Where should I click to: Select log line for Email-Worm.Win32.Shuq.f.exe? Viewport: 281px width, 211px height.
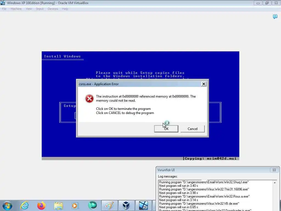(x=204, y=182)
